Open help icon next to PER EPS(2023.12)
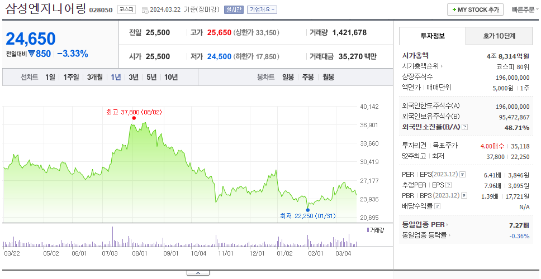This screenshot has height=279, width=541. click(x=463, y=175)
